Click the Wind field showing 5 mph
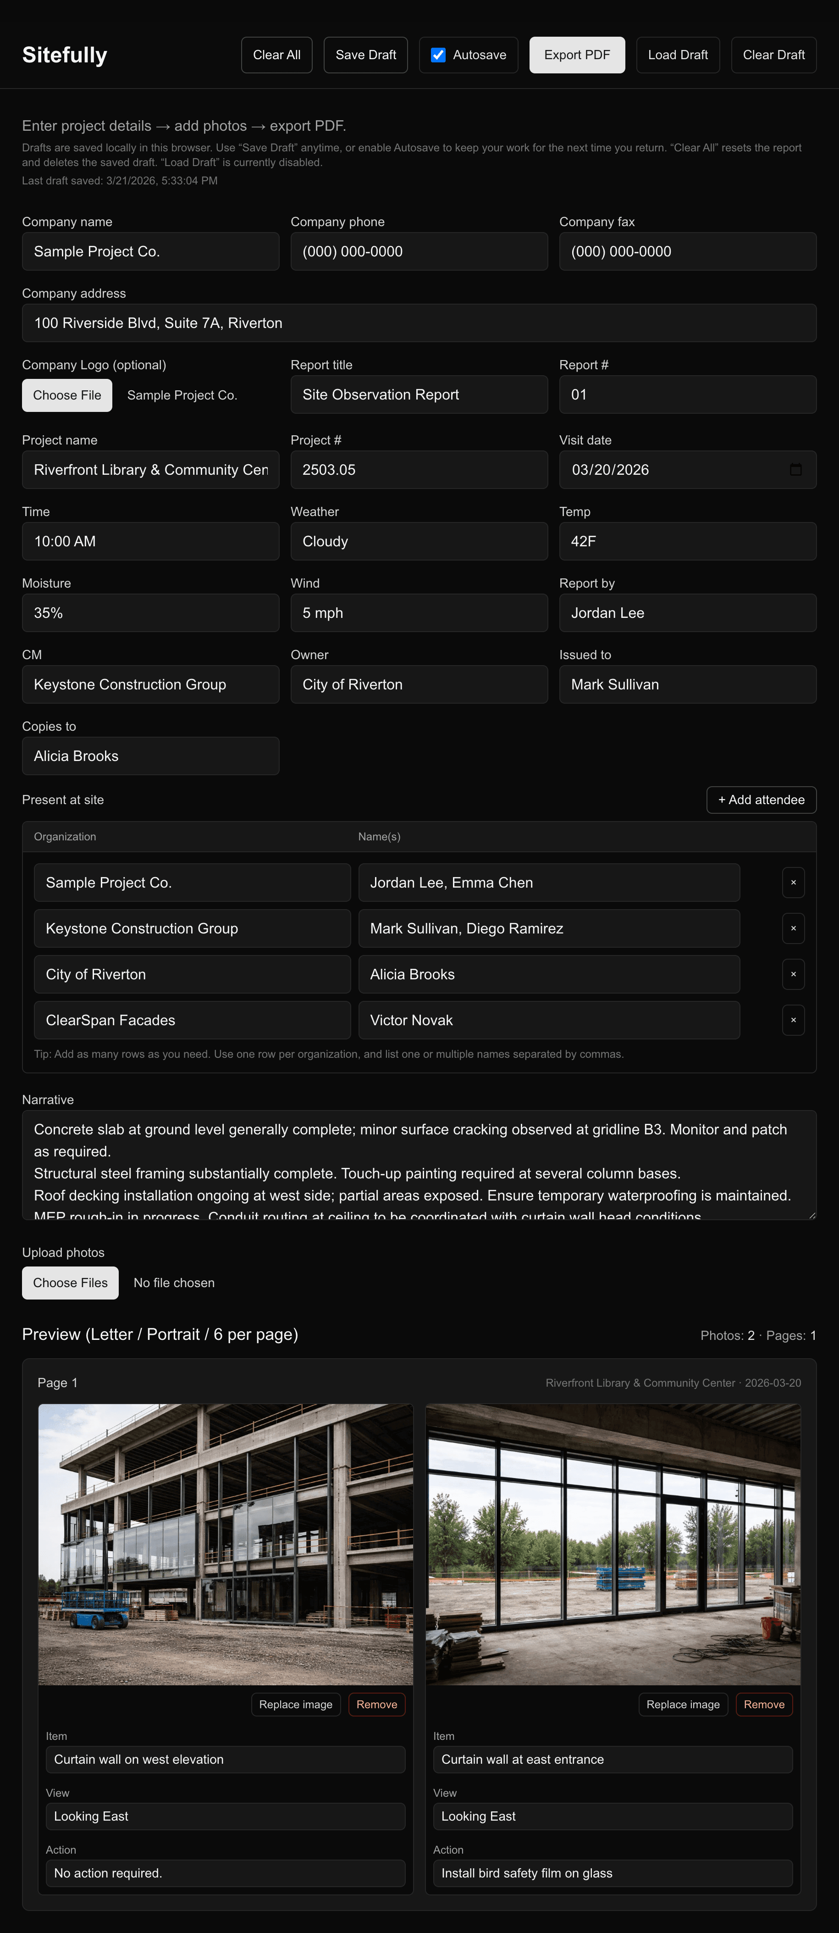Viewport: 839px width, 1933px height. pyautogui.click(x=419, y=613)
